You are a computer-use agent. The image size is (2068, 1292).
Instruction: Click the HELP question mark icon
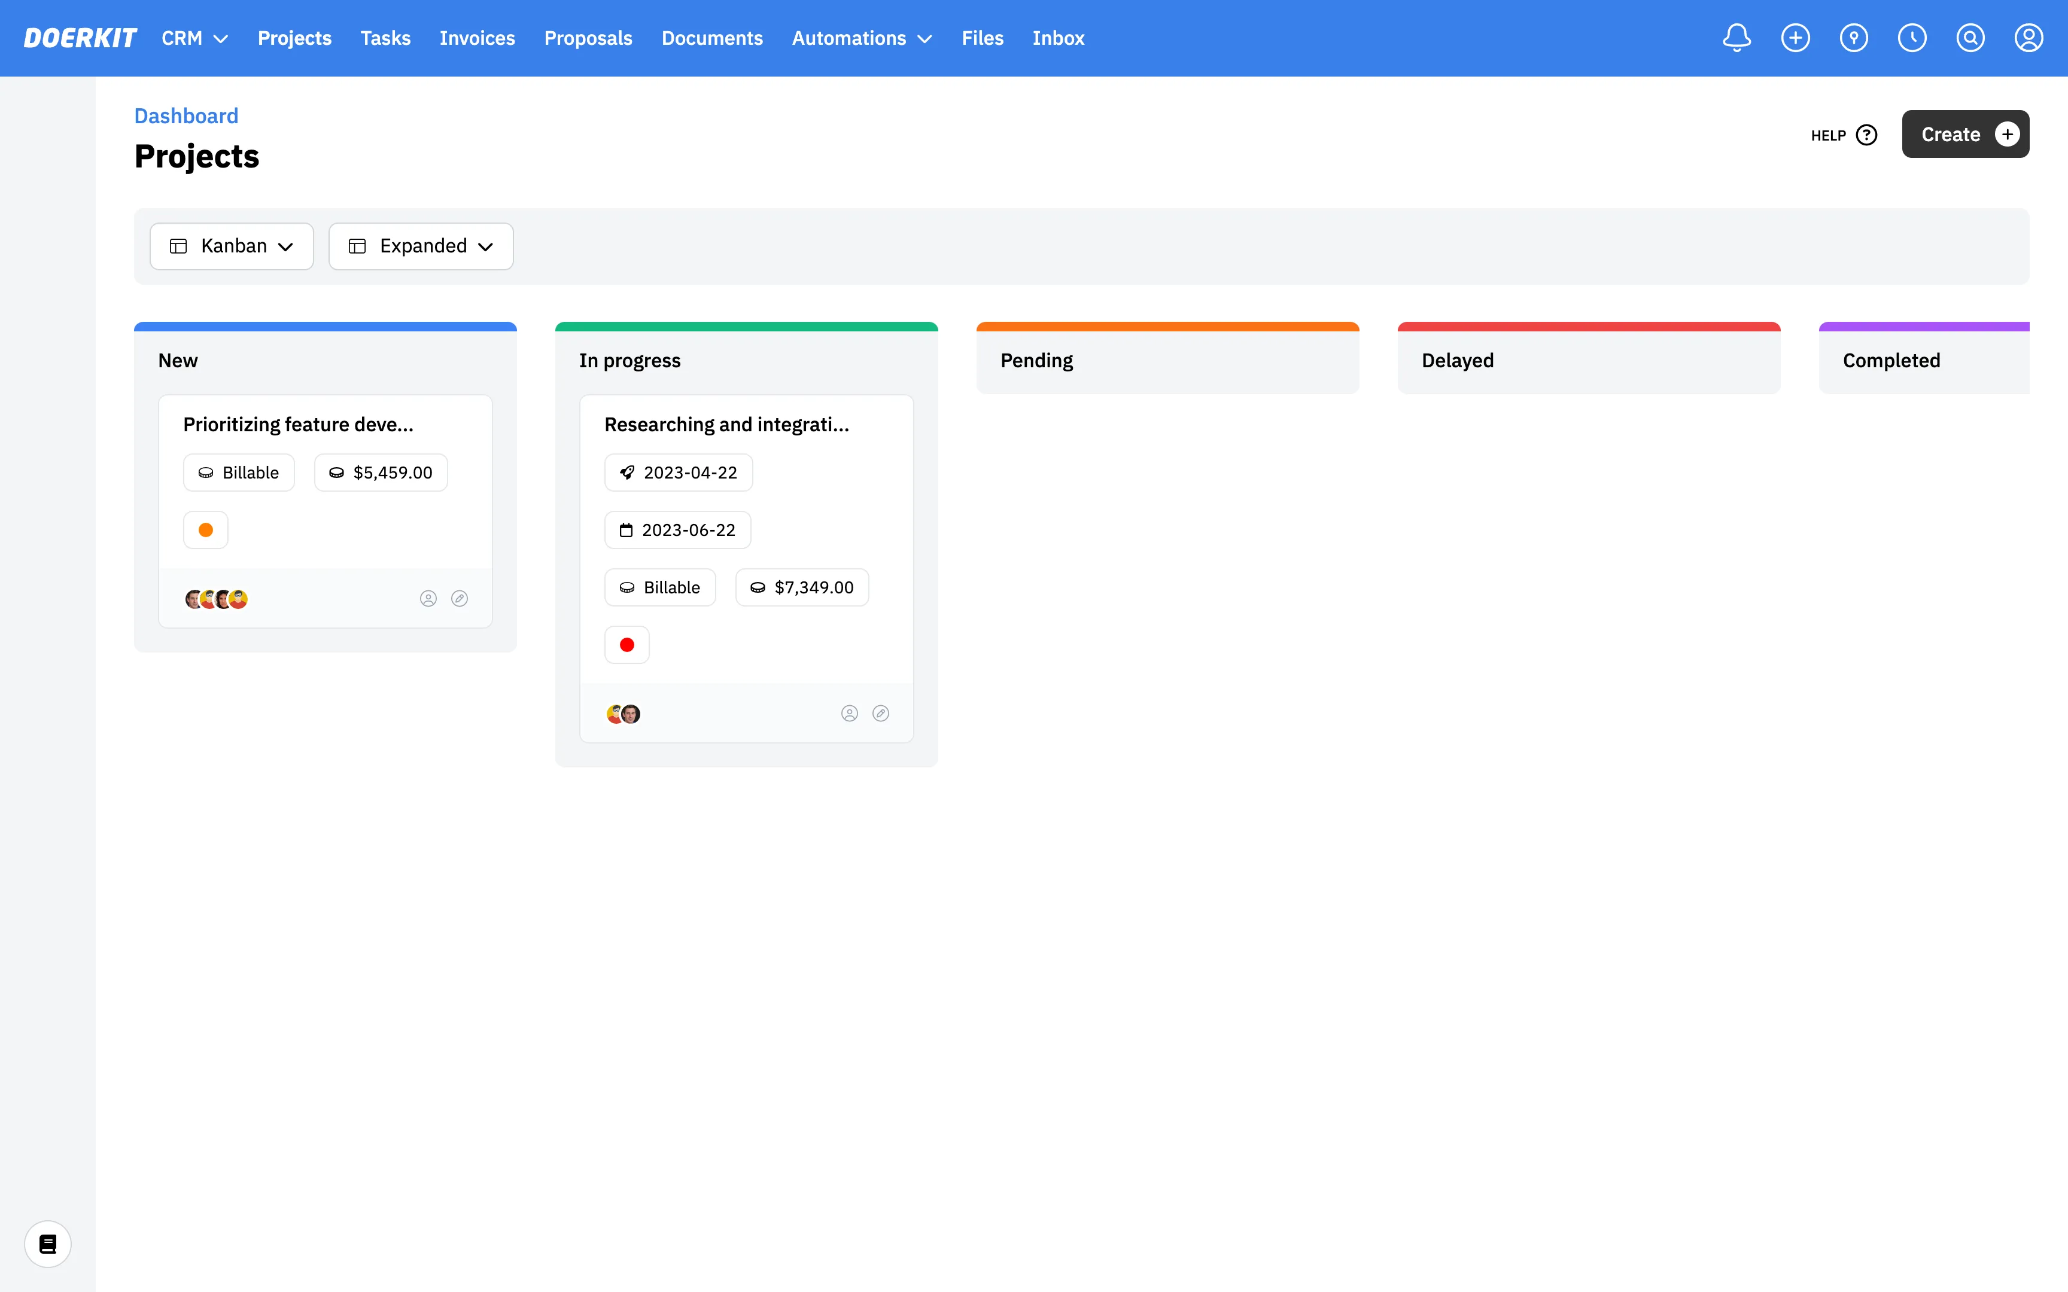(1867, 135)
